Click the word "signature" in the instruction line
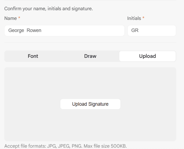184x149 pixels. [x=82, y=9]
